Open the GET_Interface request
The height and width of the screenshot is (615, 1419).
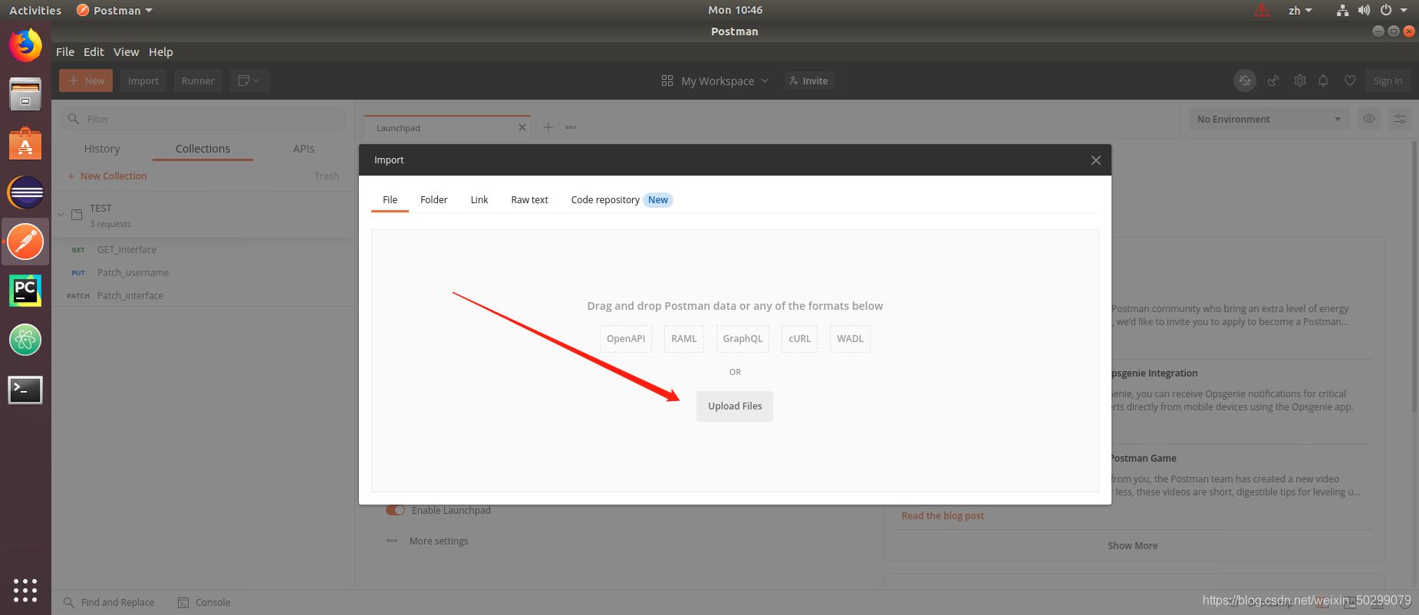point(202,249)
